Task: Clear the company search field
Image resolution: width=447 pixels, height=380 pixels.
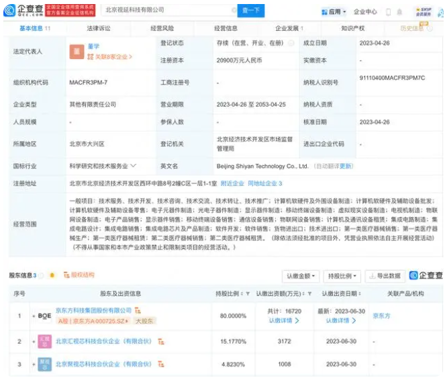Action: click(x=234, y=10)
